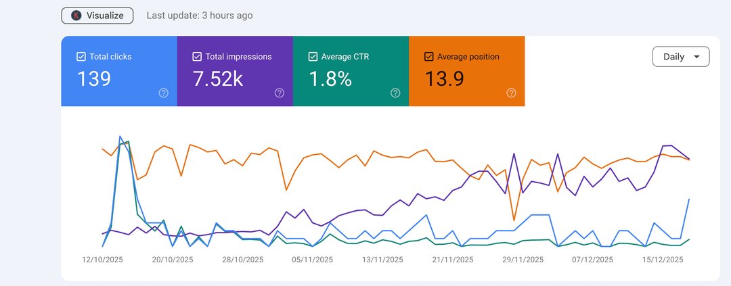Viewport: 731px width, 286px height.
Task: Click help icon on Average position card
Action: [511, 93]
